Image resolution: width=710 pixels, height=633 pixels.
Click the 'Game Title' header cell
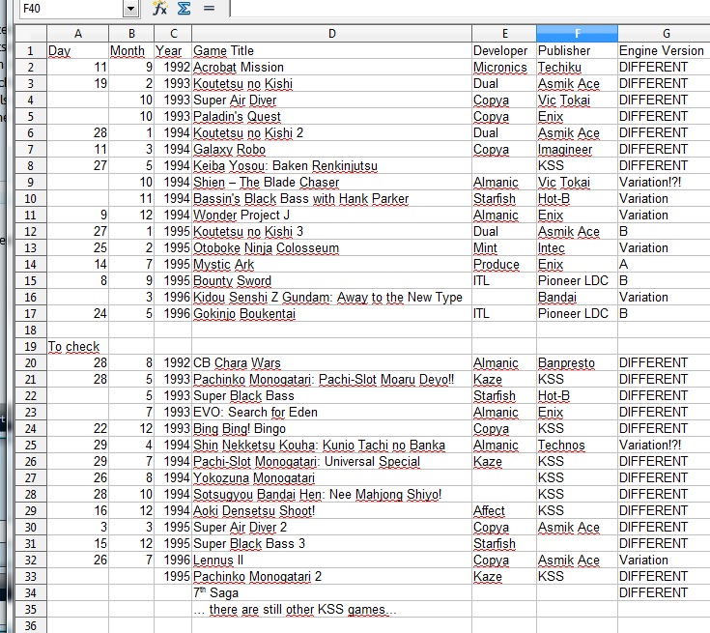point(332,51)
